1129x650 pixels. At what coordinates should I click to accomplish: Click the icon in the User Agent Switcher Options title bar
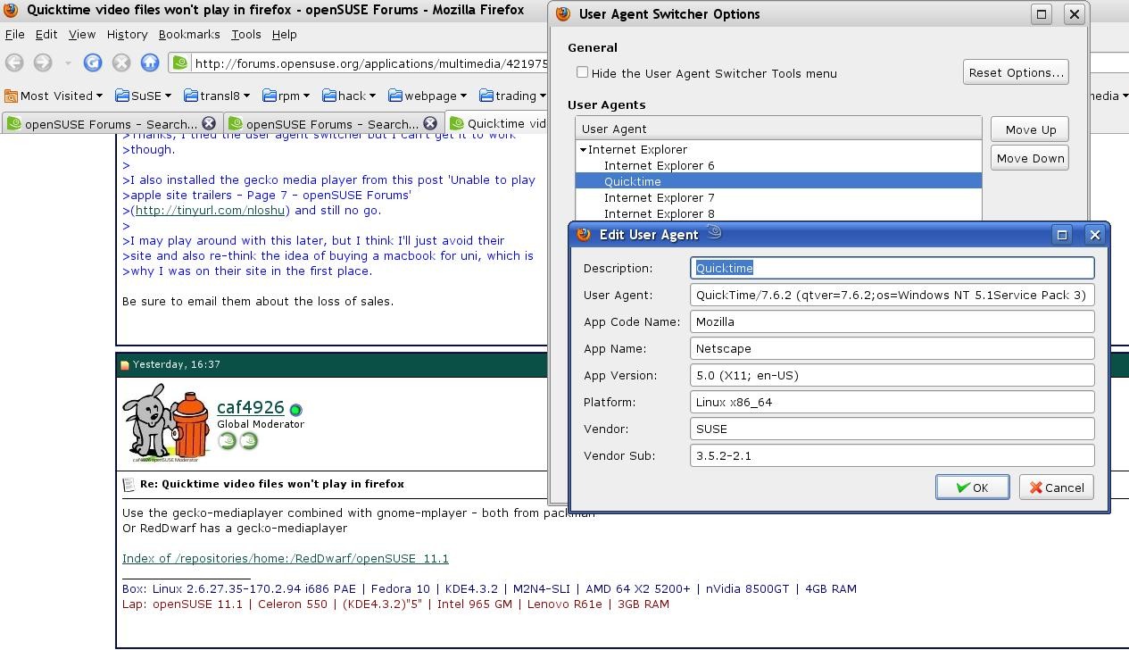pos(563,14)
